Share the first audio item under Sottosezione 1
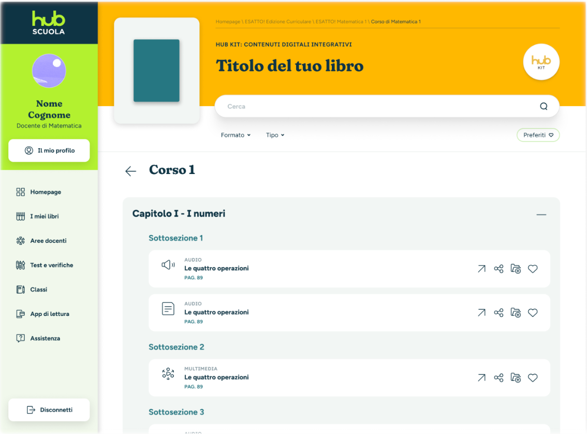 pyautogui.click(x=498, y=269)
